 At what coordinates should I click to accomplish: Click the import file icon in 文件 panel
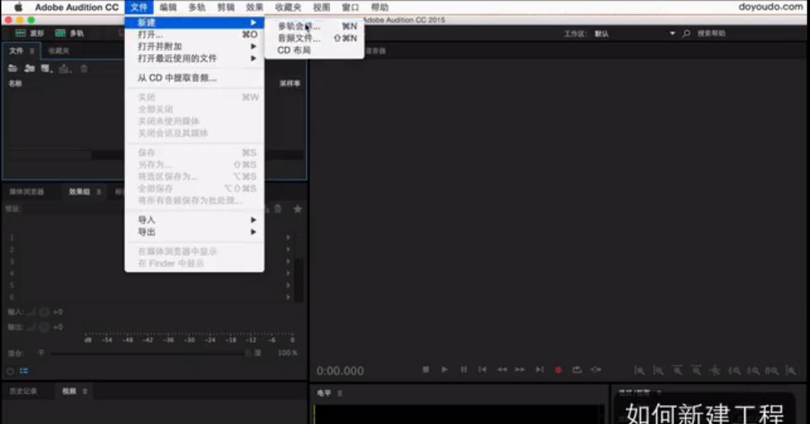click(30, 68)
